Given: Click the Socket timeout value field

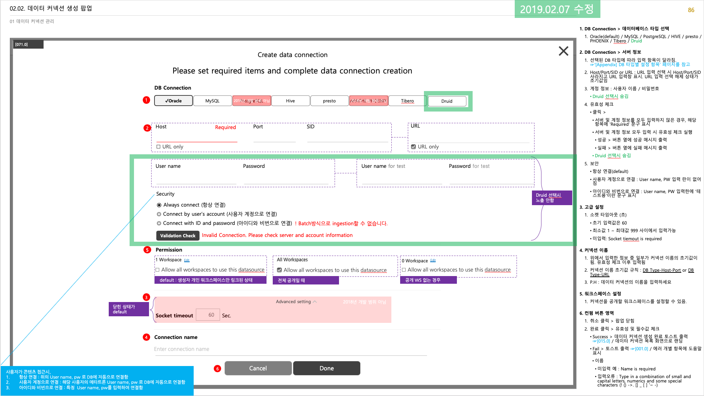Looking at the screenshot, I should (x=208, y=315).
